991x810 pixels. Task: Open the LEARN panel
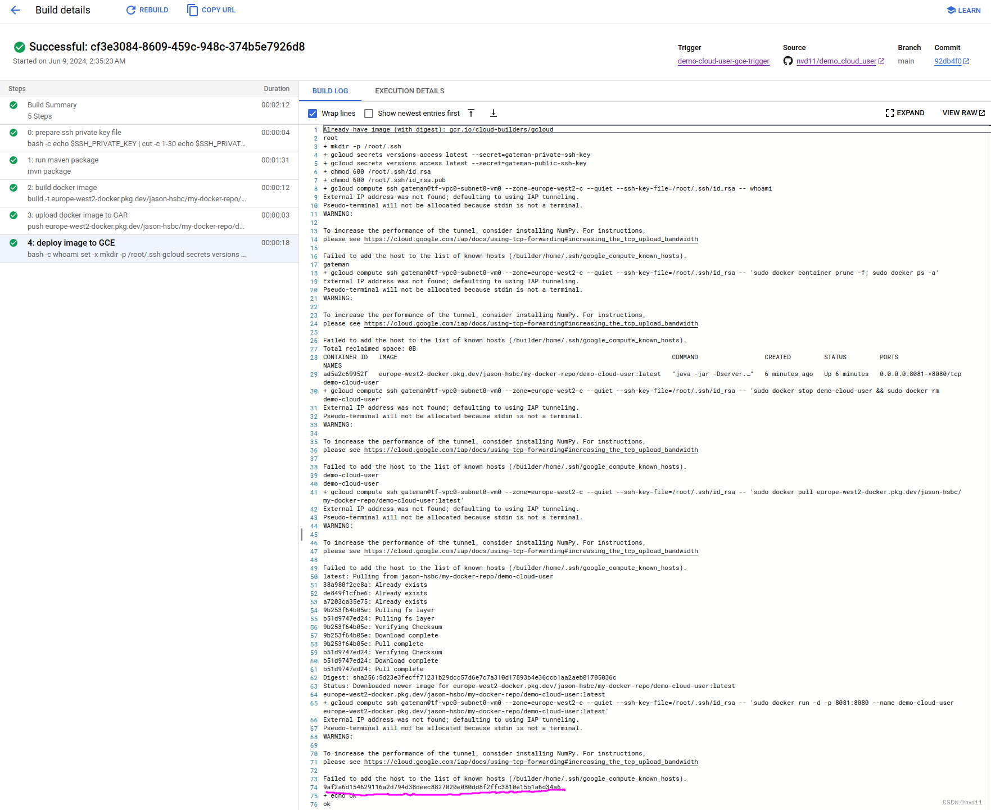tap(963, 10)
